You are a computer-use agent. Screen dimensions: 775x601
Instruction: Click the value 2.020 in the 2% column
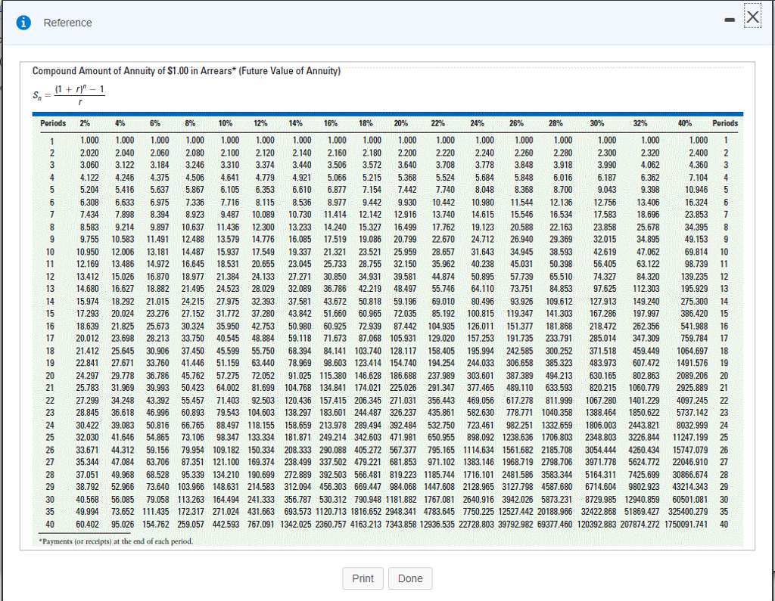(89, 153)
